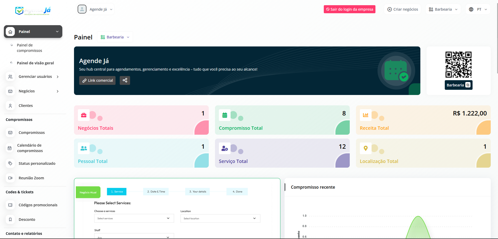Image resolution: width=498 pixels, height=239 pixels.
Task: Click the chart icon on Receita Total card
Action: pyautogui.click(x=366, y=115)
